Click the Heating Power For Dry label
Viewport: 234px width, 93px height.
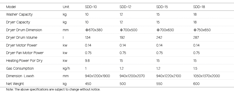coord(24,61)
